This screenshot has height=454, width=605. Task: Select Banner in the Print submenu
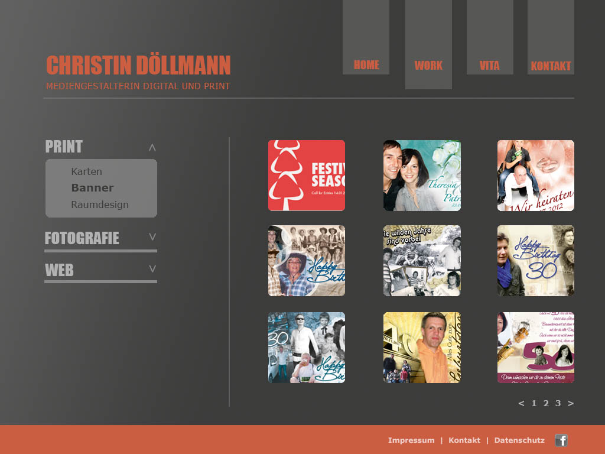pyautogui.click(x=92, y=188)
